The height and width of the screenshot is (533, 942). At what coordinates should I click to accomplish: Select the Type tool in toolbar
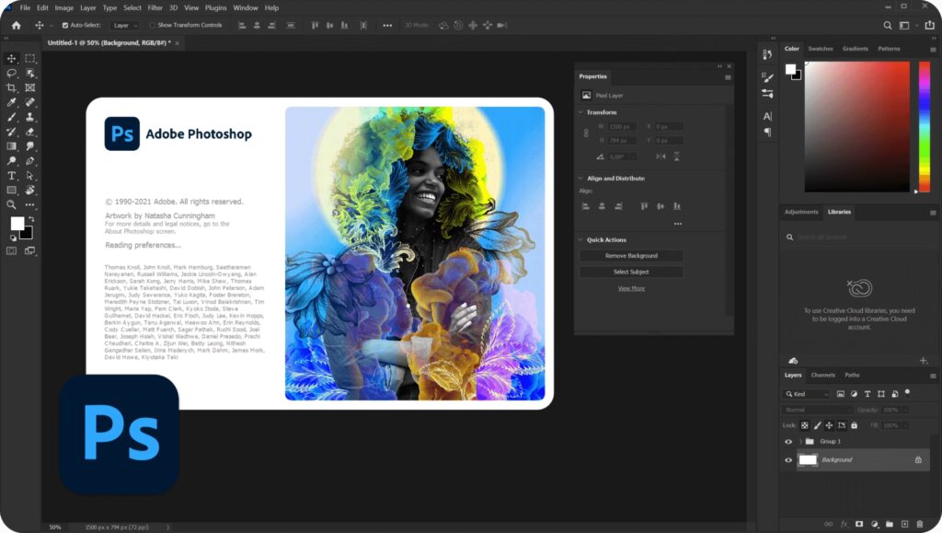(12, 175)
